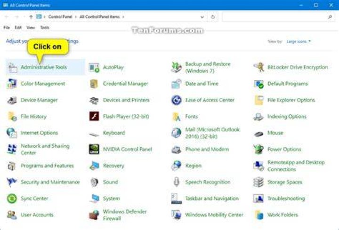
Task: Click the File Explorer Options icon
Action: (259, 100)
